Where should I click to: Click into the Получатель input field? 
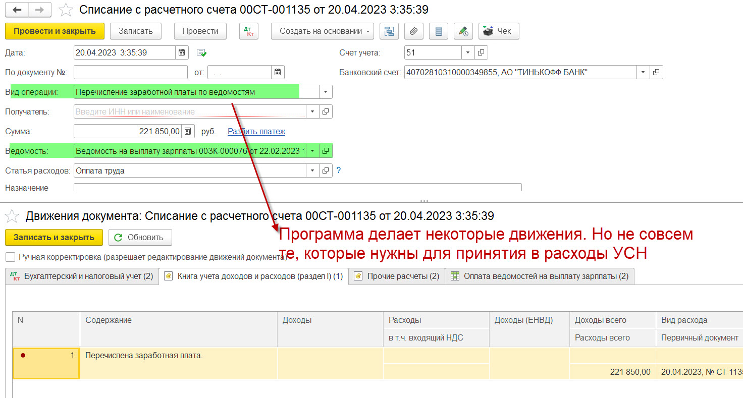click(189, 111)
